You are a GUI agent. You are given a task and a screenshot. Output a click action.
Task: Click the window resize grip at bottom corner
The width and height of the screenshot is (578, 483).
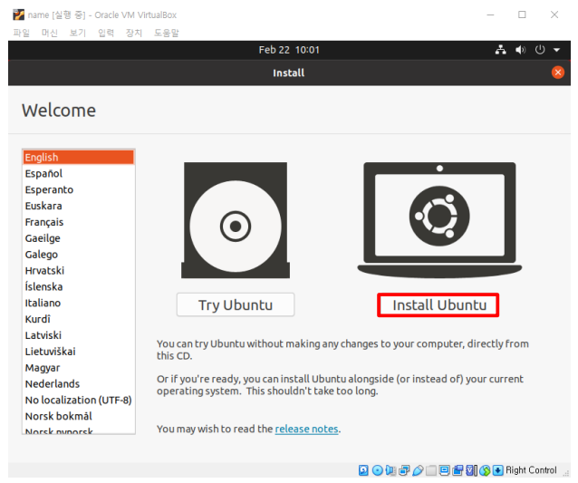566,474
